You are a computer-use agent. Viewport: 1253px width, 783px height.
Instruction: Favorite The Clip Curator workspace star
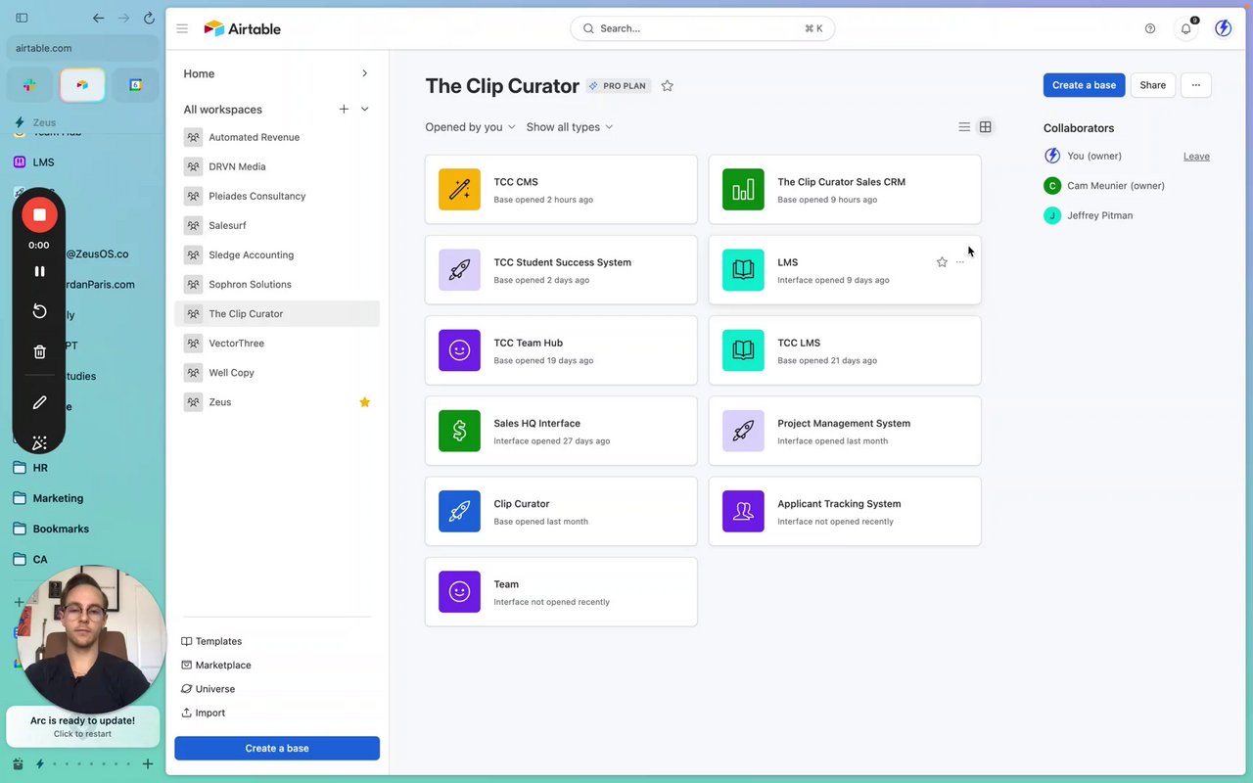[667, 86]
